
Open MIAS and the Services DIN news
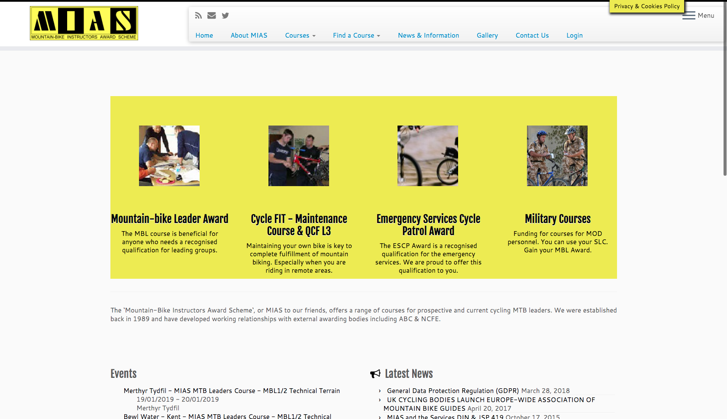click(445, 416)
